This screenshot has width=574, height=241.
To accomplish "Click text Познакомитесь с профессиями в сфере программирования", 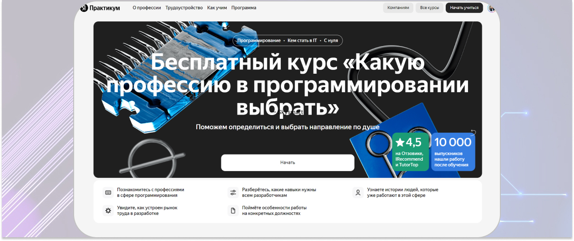I will point(151,193).
